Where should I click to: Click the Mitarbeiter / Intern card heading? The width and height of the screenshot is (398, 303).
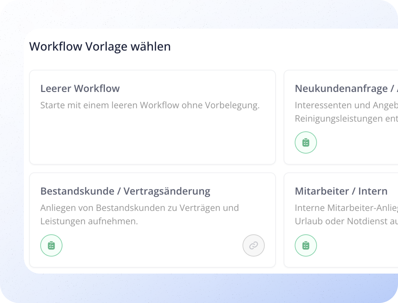click(x=341, y=191)
